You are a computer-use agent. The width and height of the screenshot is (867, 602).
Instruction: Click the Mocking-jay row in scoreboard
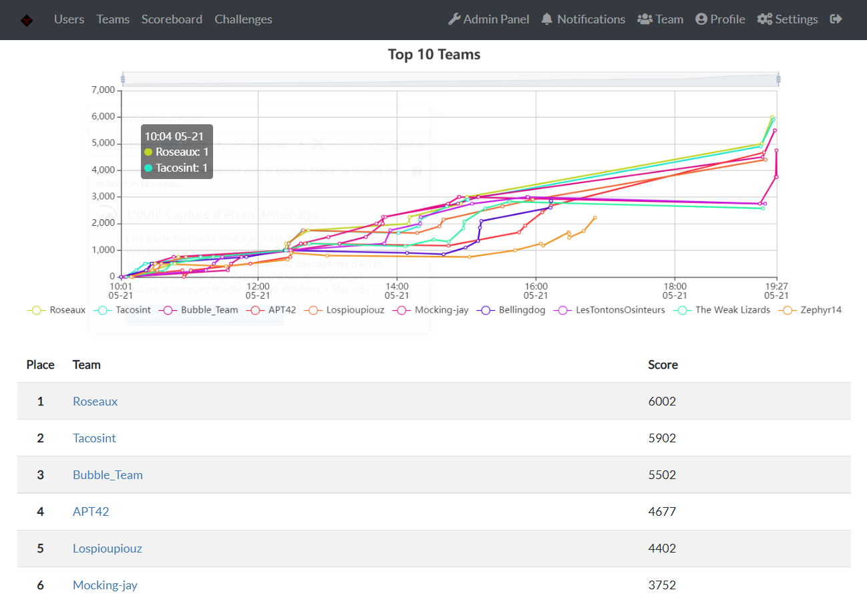pyautogui.click(x=434, y=585)
